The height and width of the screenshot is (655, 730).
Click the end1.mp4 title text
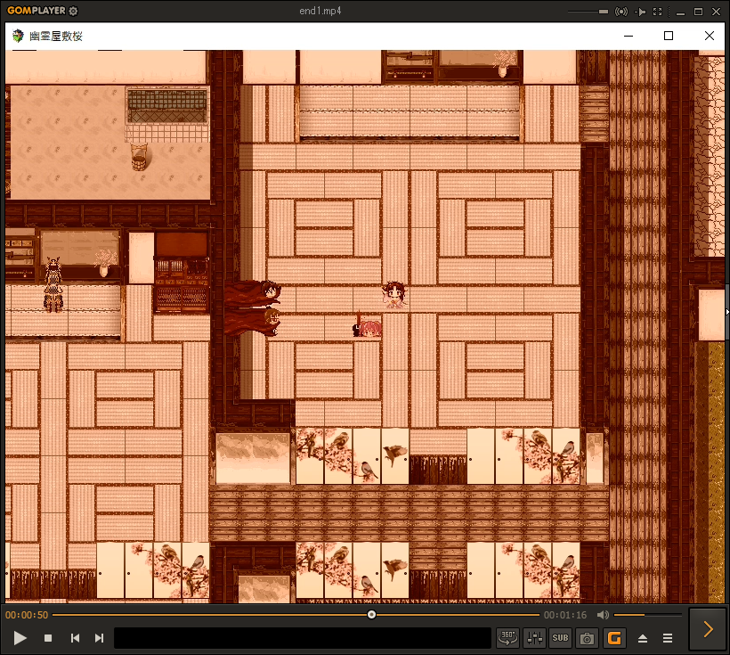(x=320, y=11)
